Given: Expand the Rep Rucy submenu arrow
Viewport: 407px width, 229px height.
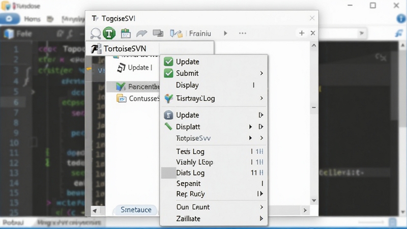Looking at the screenshot, I should point(260,194).
